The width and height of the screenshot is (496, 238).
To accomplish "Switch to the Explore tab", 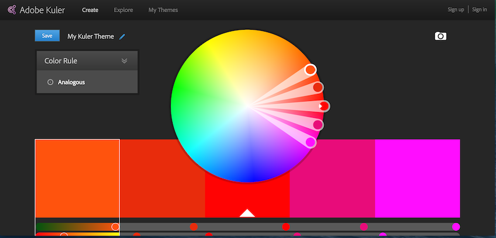I will [123, 10].
